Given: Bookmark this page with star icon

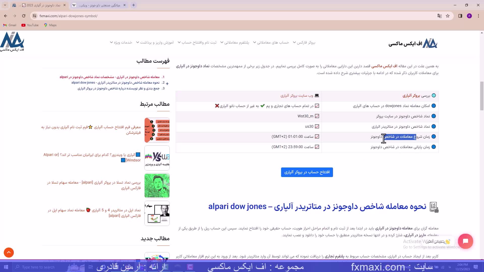Looking at the screenshot, I should [448, 16].
